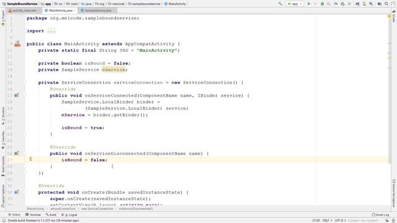Change the UTF-8 file encoding setting
The height and width of the screenshot is (223, 397).
point(340,221)
